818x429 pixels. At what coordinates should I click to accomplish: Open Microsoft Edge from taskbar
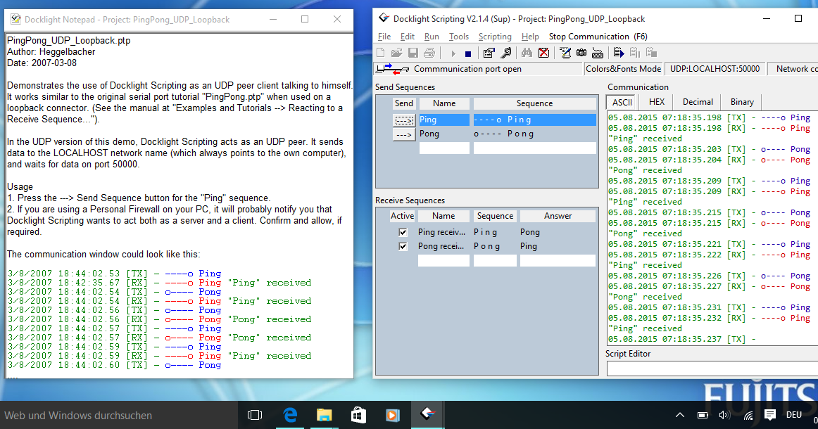tap(290, 415)
